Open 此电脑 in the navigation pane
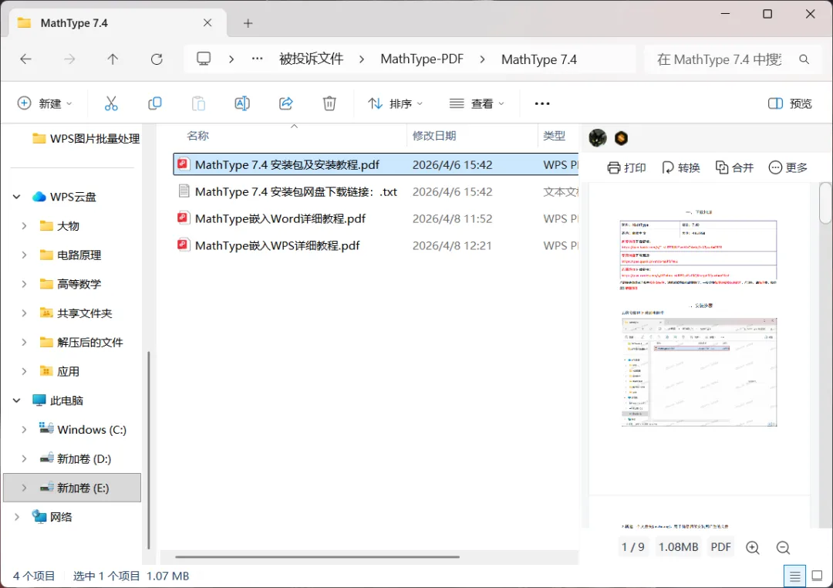This screenshot has height=588, width=833. click(57, 400)
